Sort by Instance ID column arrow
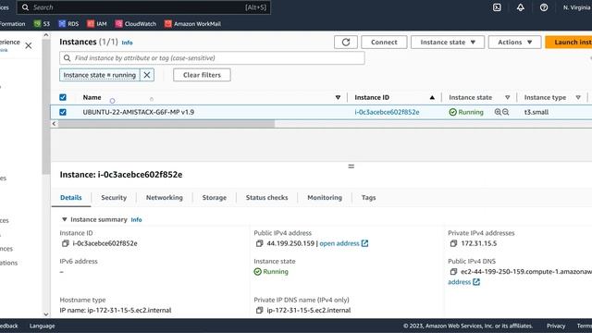 pos(432,97)
